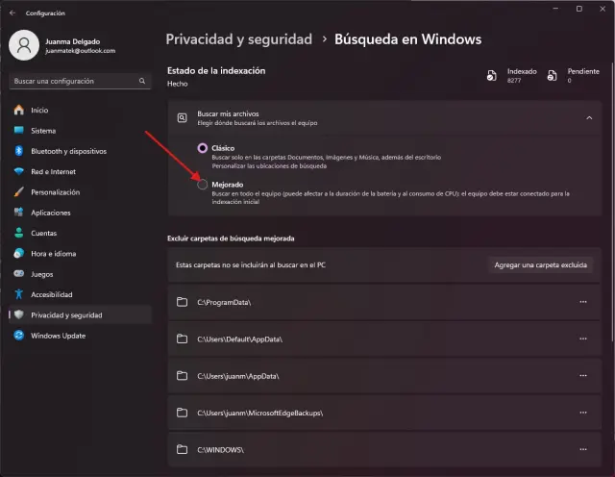Collapse the Buscar mis archivos section
The height and width of the screenshot is (477, 615).
[588, 117]
